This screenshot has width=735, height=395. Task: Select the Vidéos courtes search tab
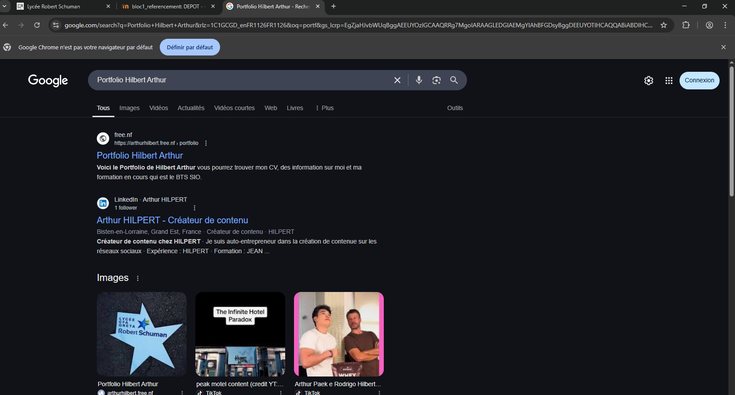click(x=235, y=108)
